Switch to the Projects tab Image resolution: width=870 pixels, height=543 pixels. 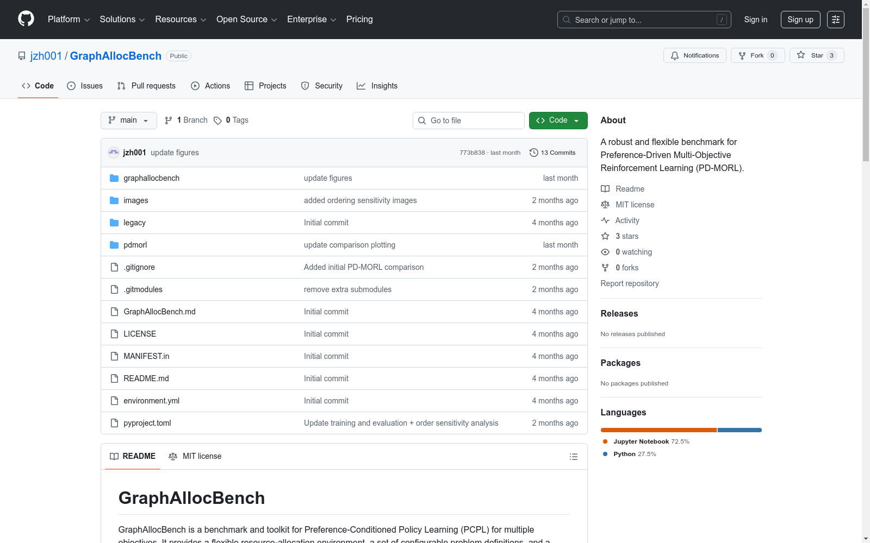click(265, 86)
